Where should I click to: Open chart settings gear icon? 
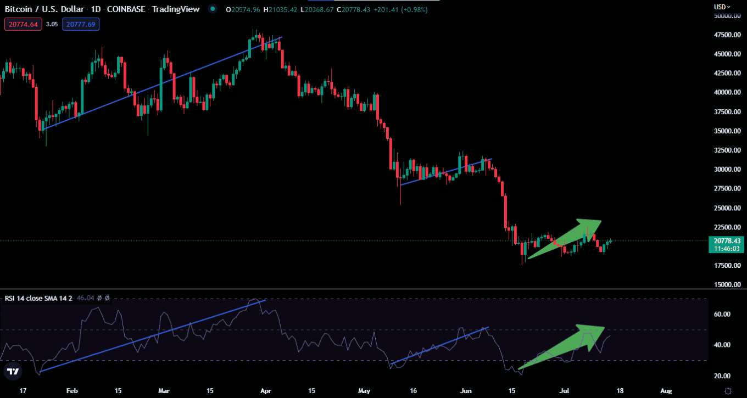(728, 391)
